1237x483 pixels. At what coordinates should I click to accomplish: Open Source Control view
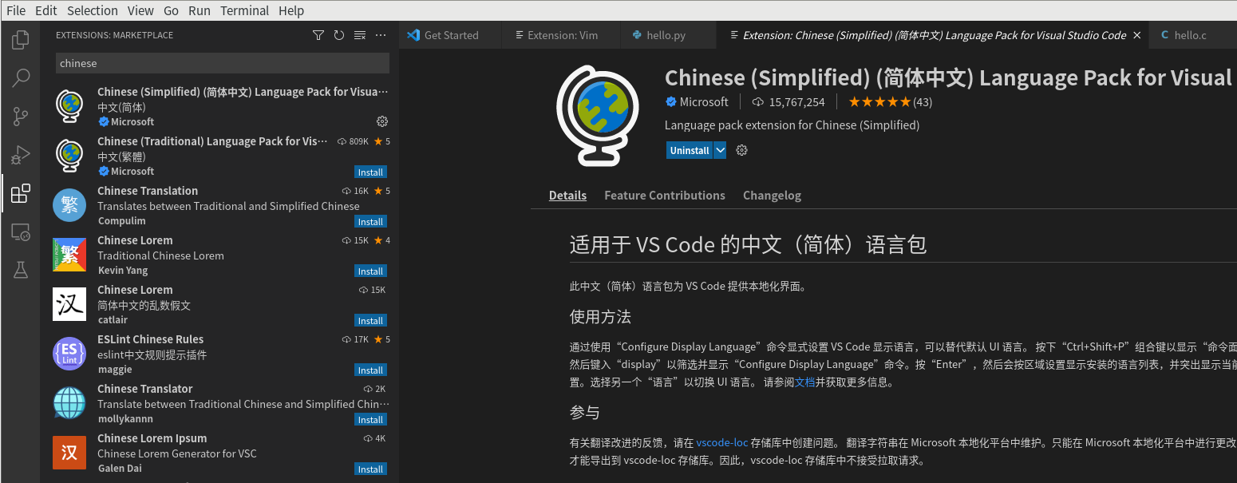point(21,117)
